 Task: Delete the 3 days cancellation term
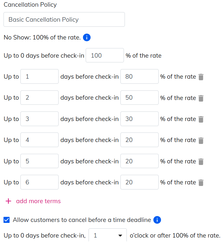[201, 119]
